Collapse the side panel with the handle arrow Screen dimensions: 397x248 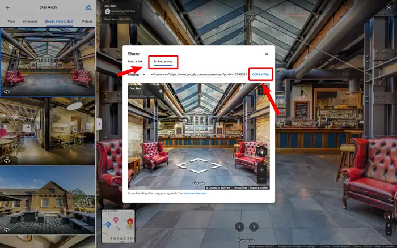click(98, 123)
